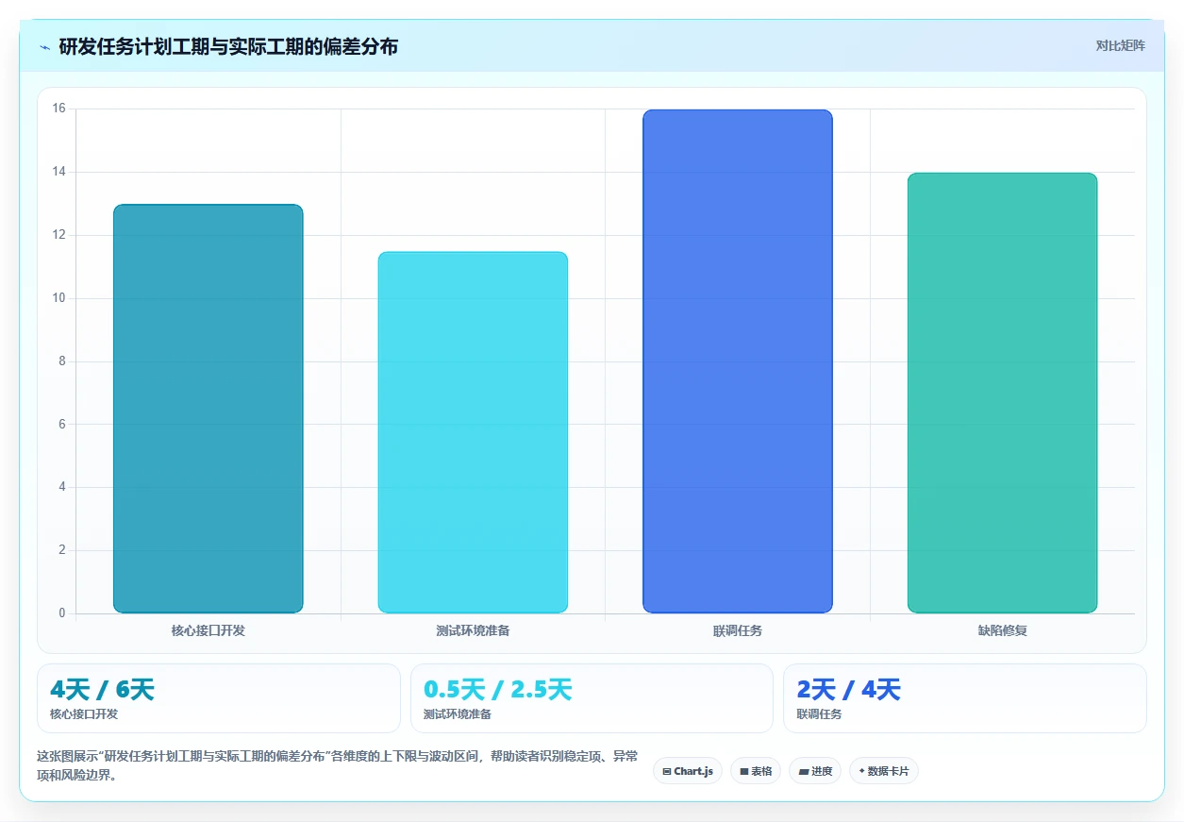Click the 核心接口开发 caption under 4天 / 6天
Screen dimensions: 1184x822
[84, 714]
